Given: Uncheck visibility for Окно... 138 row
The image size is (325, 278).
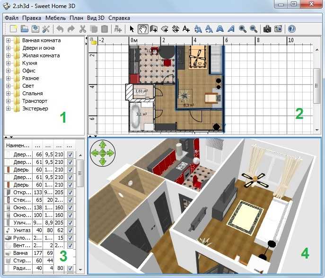Looking at the screenshot, I should click(70, 207).
